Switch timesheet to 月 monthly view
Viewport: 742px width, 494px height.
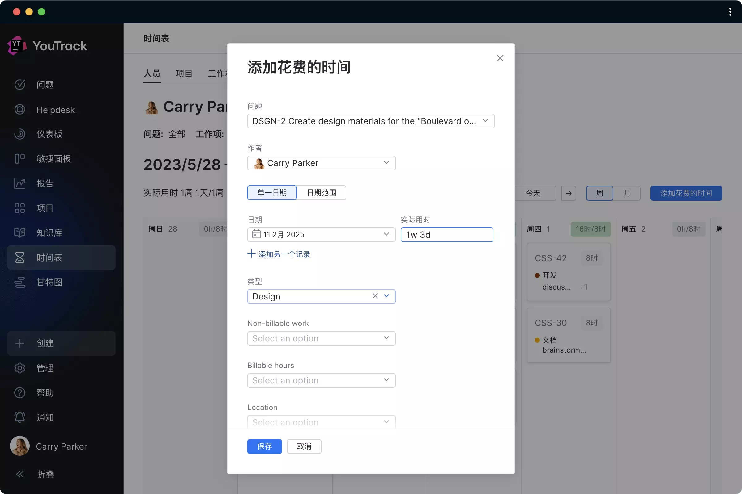(x=627, y=193)
